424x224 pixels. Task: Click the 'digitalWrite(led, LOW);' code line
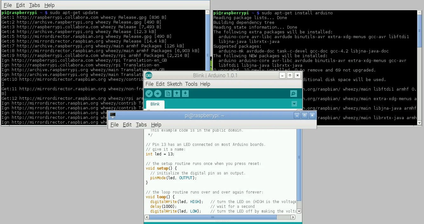tap(176, 211)
